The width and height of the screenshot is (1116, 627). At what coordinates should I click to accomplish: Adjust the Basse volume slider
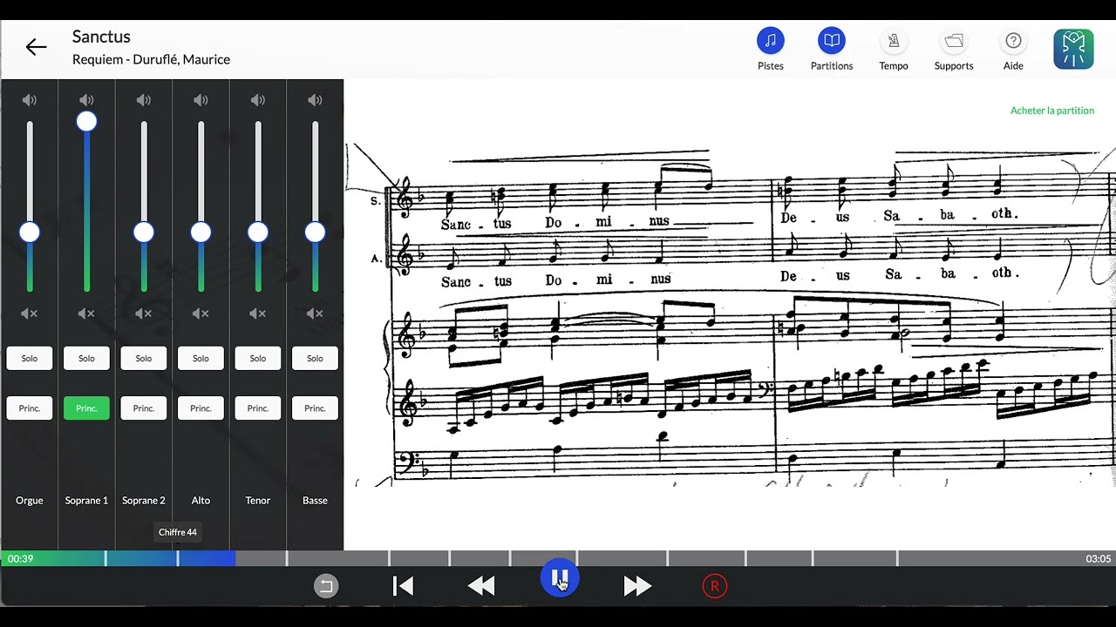point(315,233)
